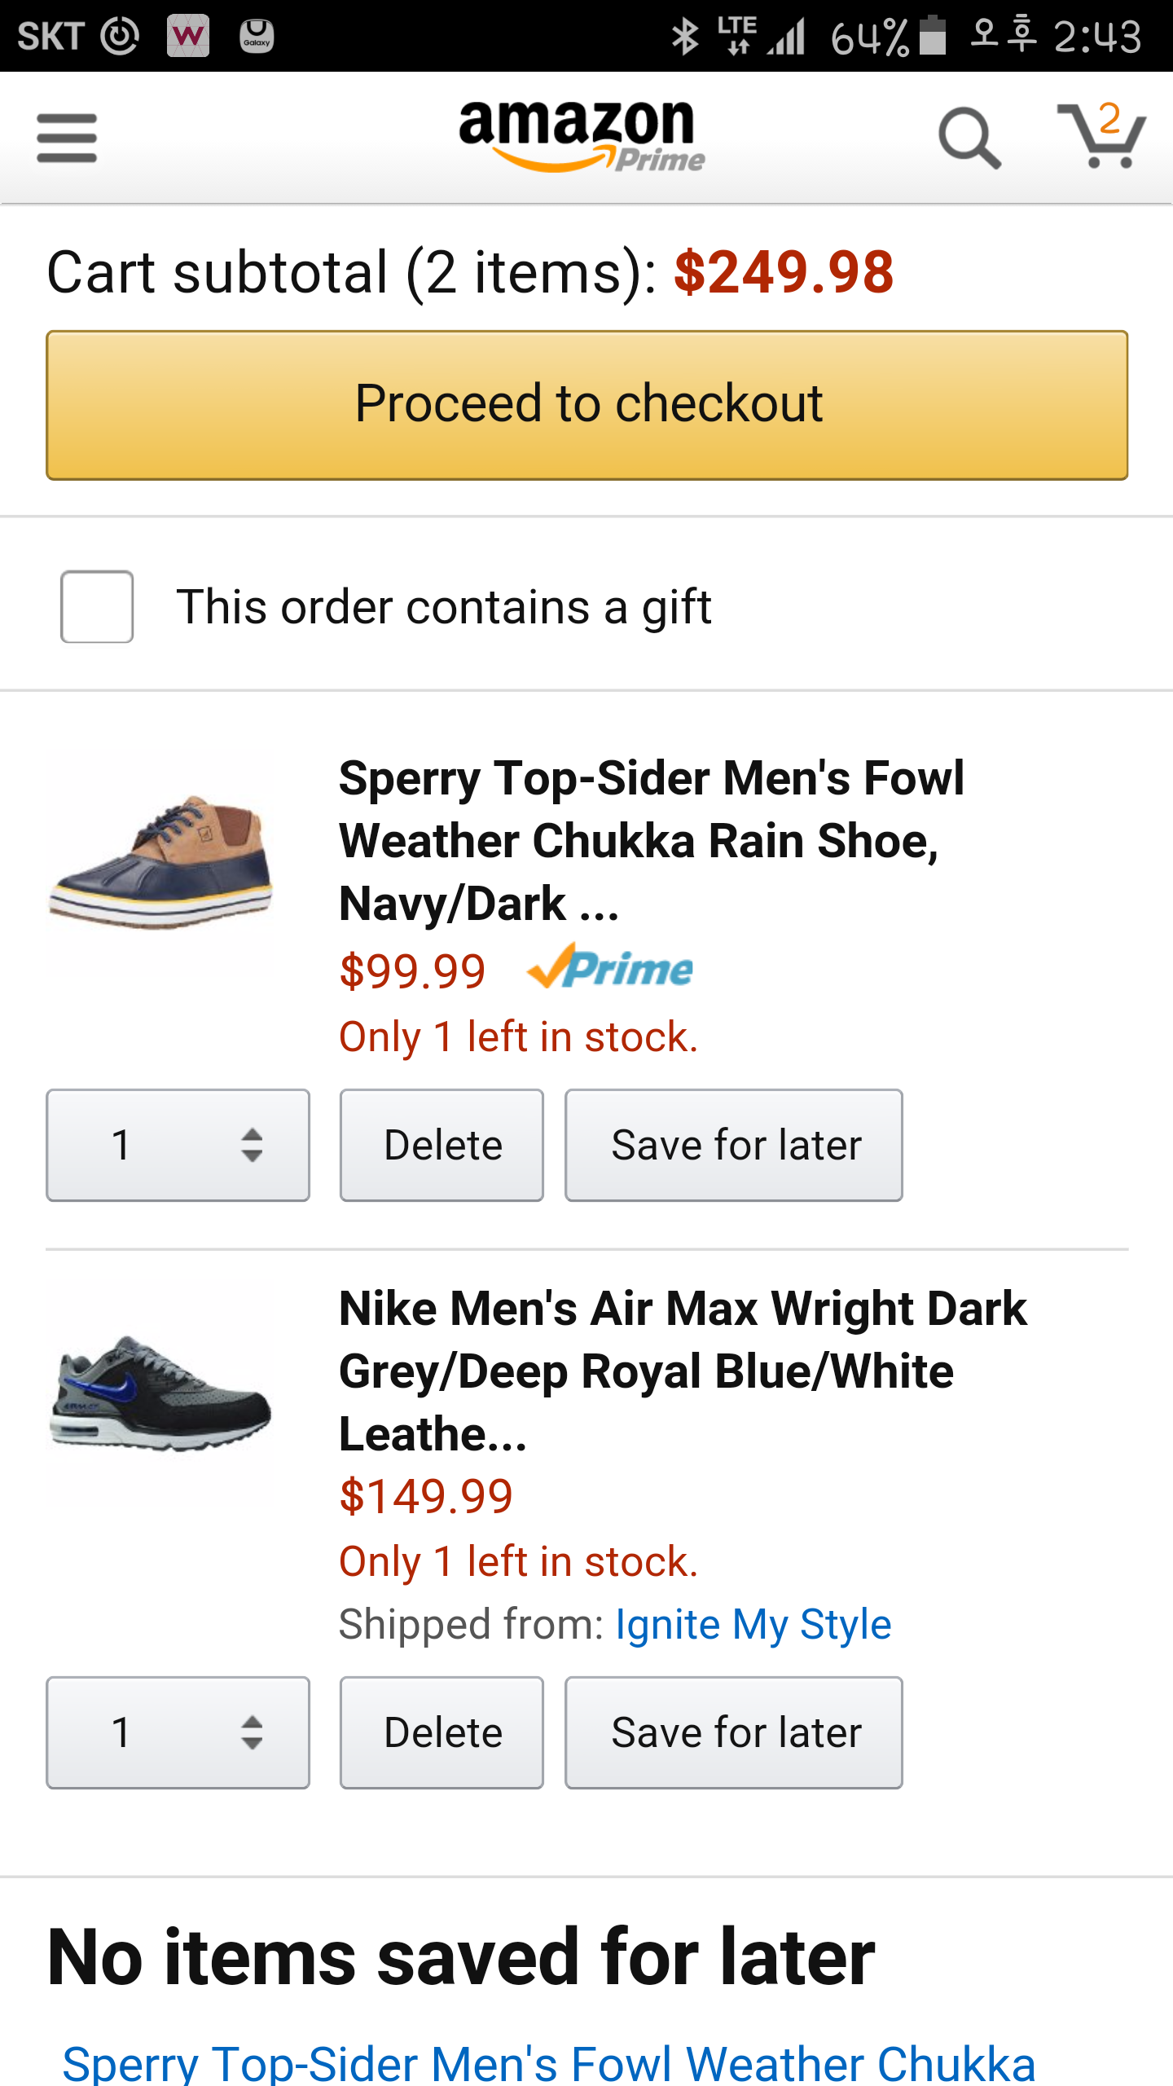Viewport: 1173px width, 2086px height.
Task: Tap the battery status icon
Action: coord(933,37)
